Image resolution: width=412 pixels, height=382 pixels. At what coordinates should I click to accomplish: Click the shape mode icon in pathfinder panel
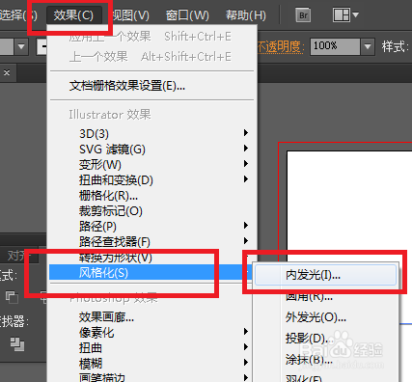[x=12, y=297]
